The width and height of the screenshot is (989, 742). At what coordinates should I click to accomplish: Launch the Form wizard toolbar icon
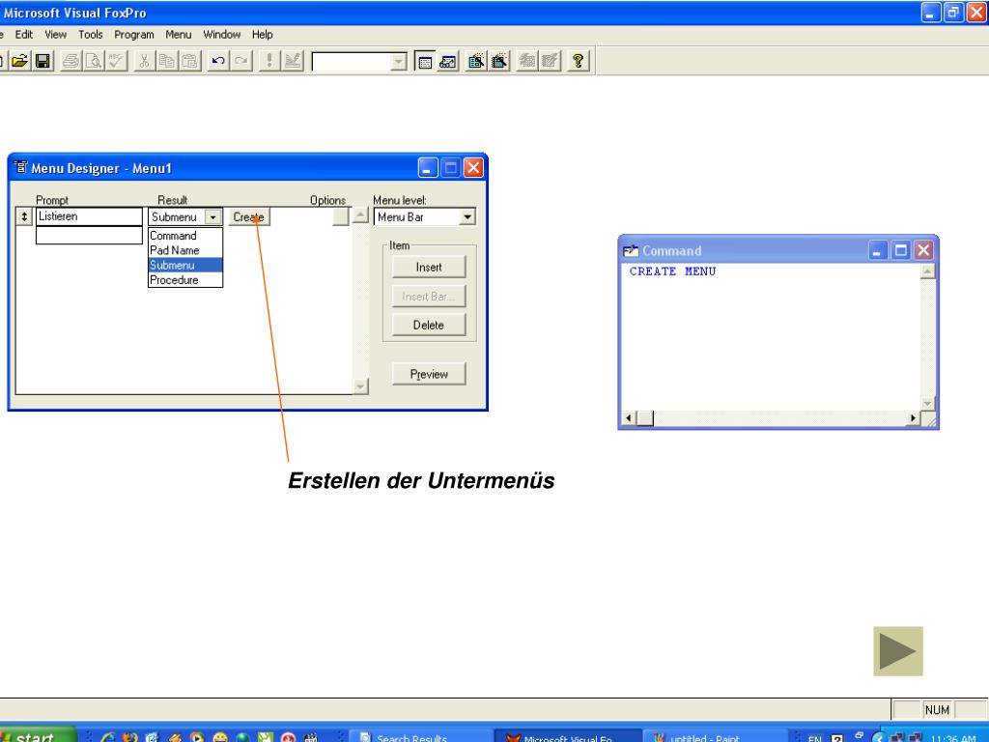pos(476,61)
